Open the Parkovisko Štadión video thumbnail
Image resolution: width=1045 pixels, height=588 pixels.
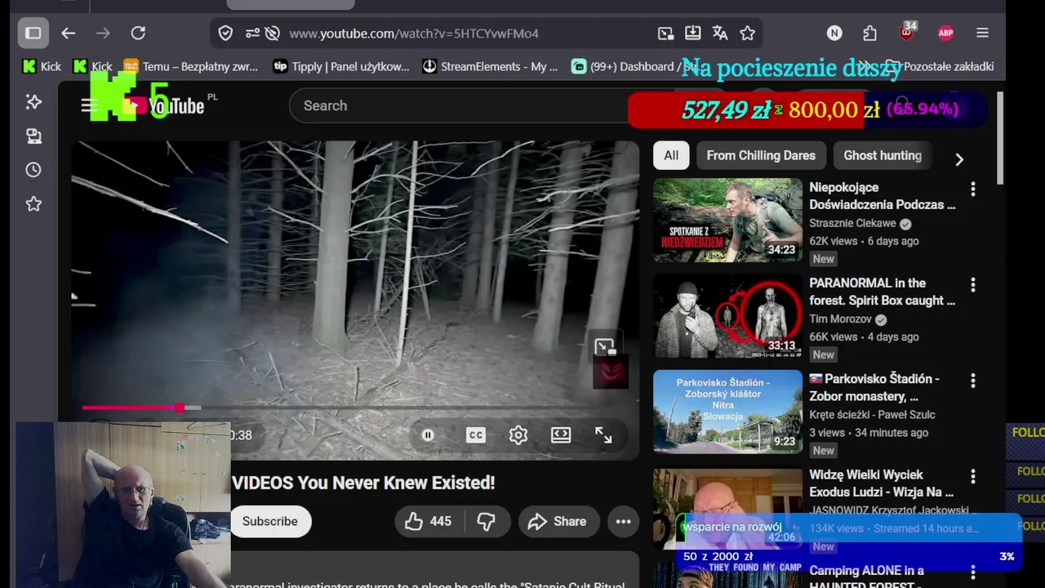point(727,412)
